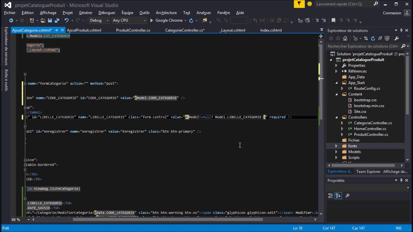Sync with active document in Solution Explorer

pos(366,38)
